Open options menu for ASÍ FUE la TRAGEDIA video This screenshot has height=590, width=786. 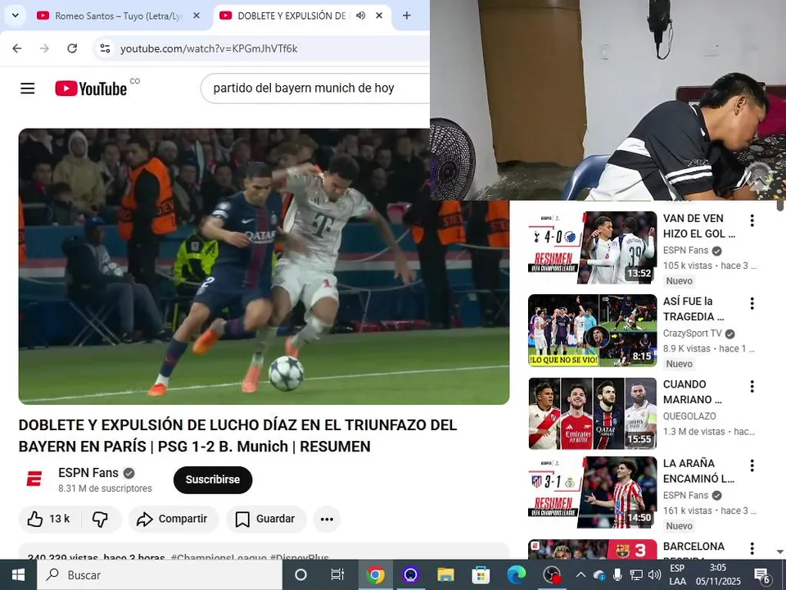pyautogui.click(x=752, y=303)
